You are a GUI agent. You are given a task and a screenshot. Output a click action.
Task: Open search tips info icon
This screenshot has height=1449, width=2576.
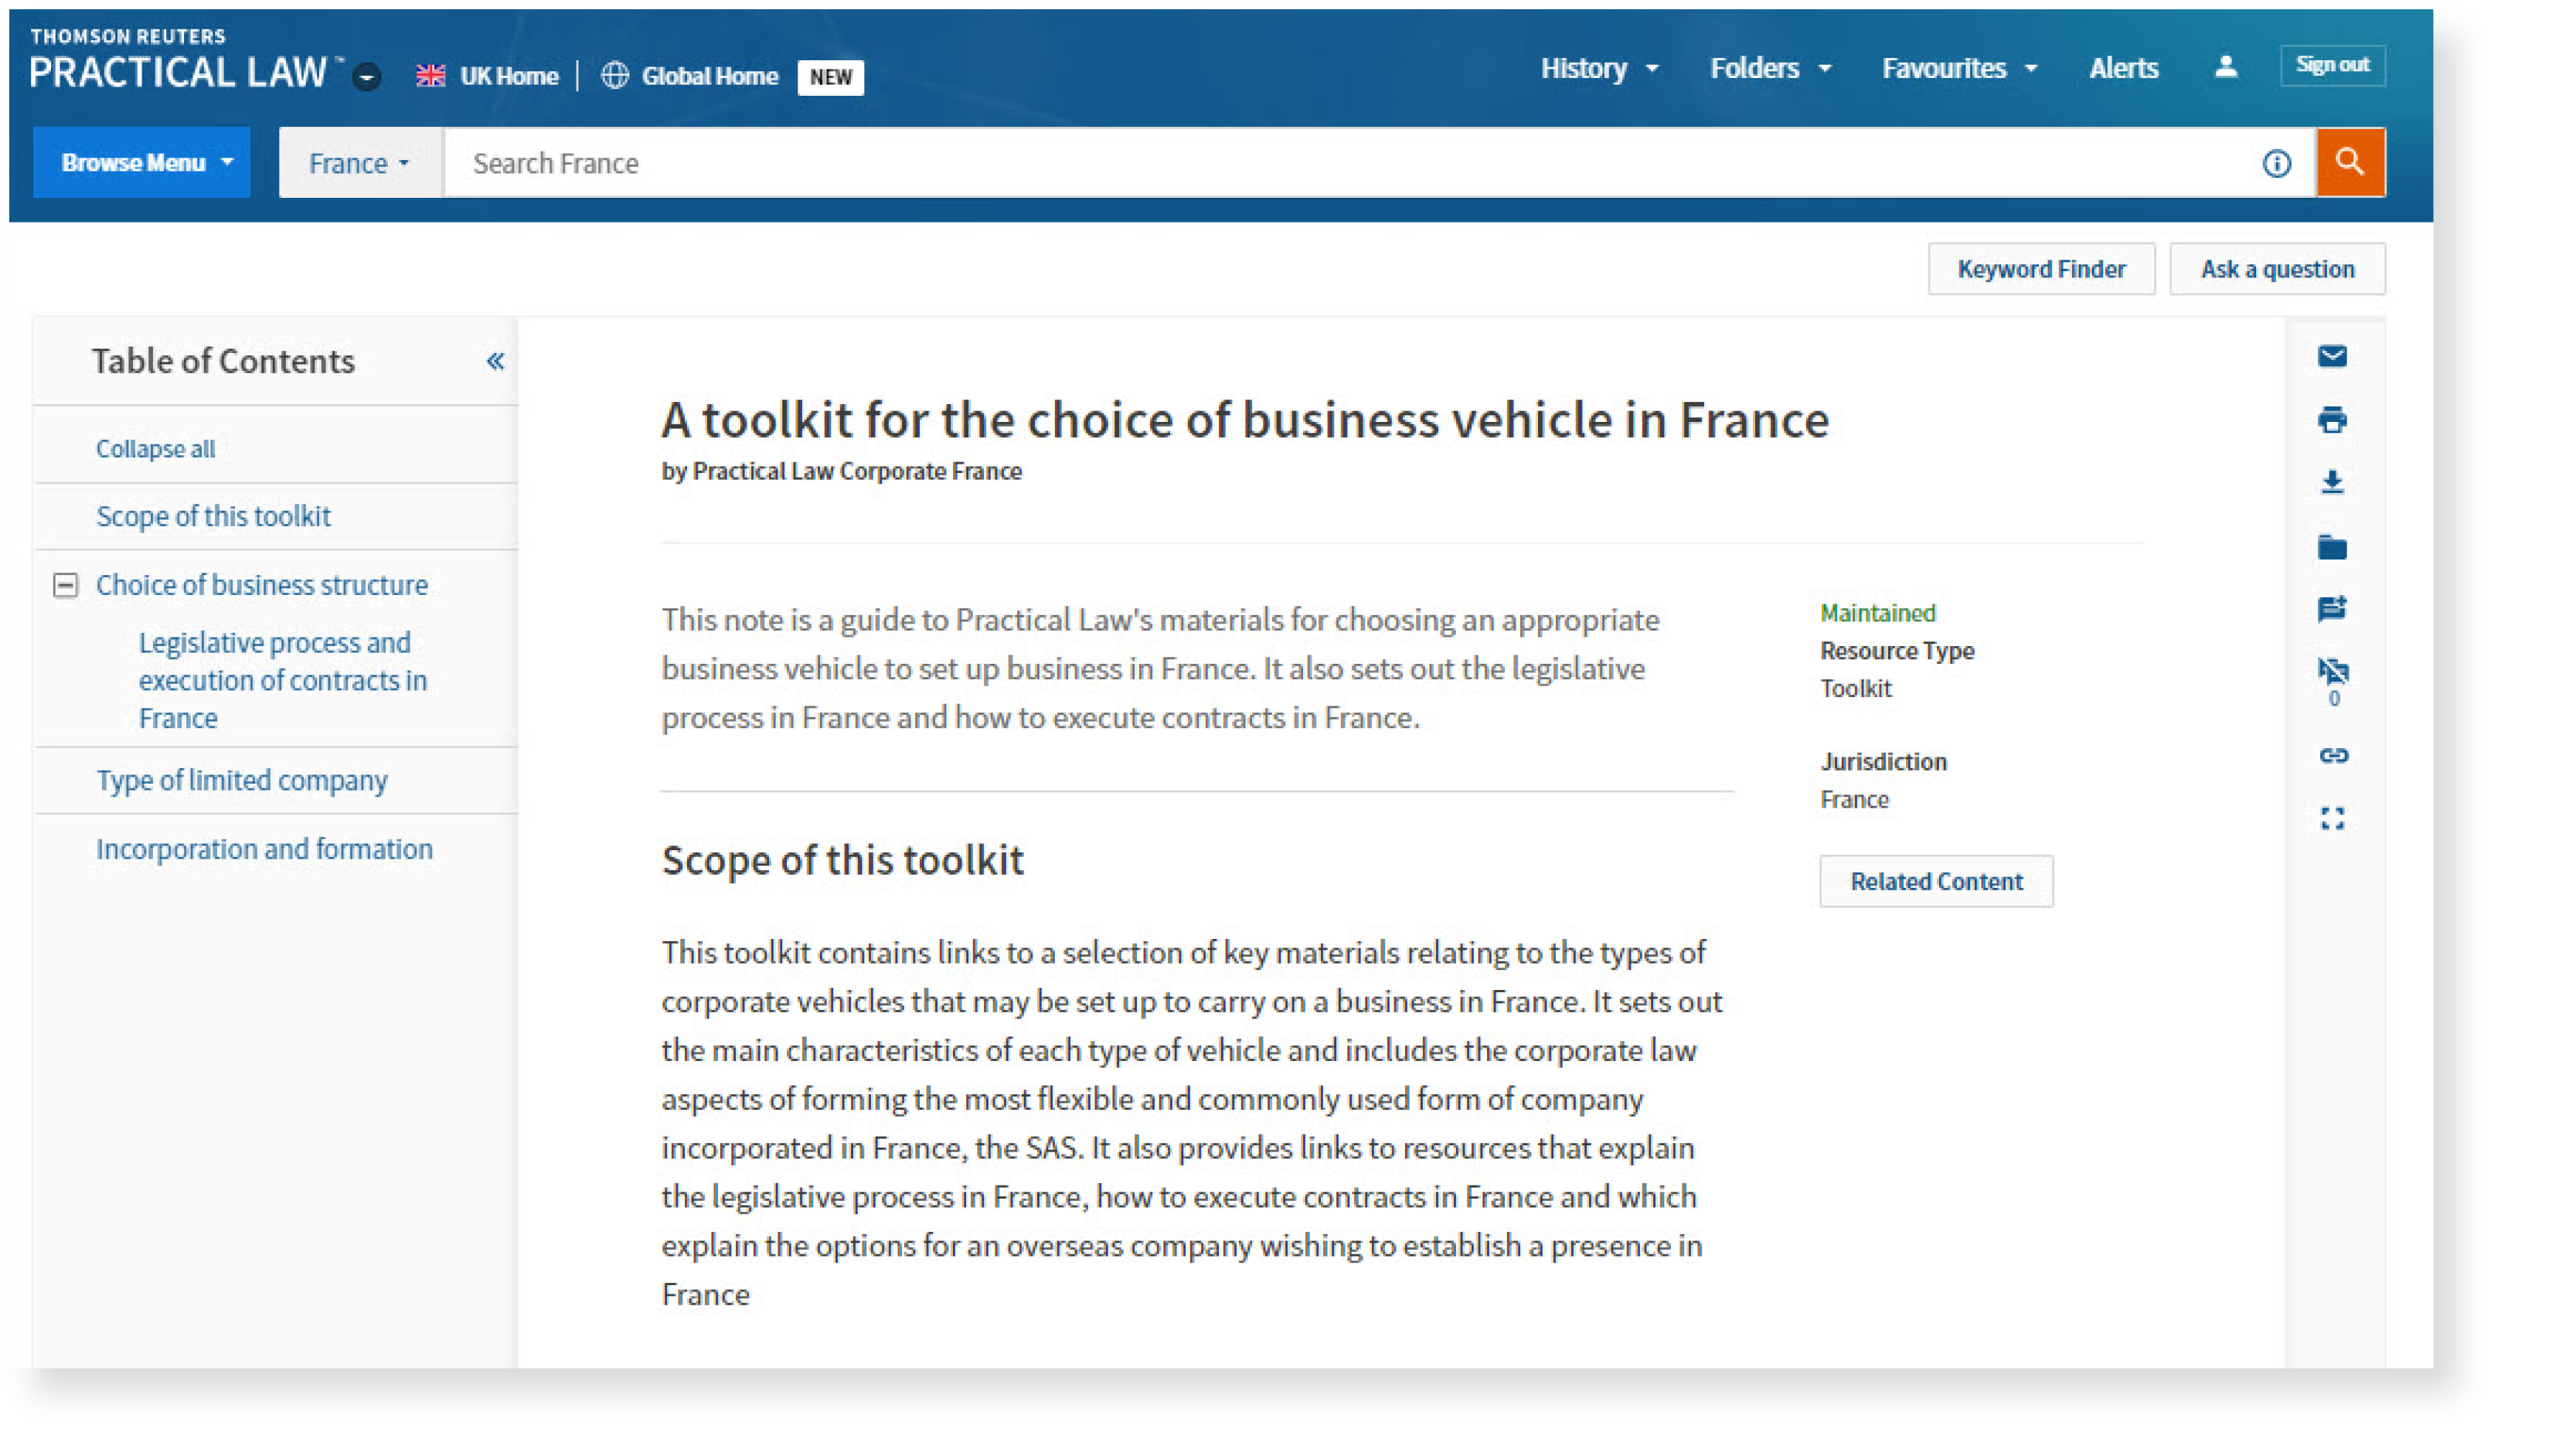tap(2276, 163)
